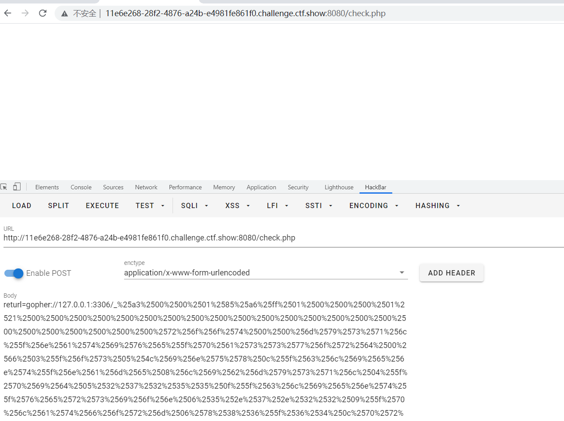The height and width of the screenshot is (421, 564).
Task: Click the SPLIT button
Action: (x=59, y=205)
